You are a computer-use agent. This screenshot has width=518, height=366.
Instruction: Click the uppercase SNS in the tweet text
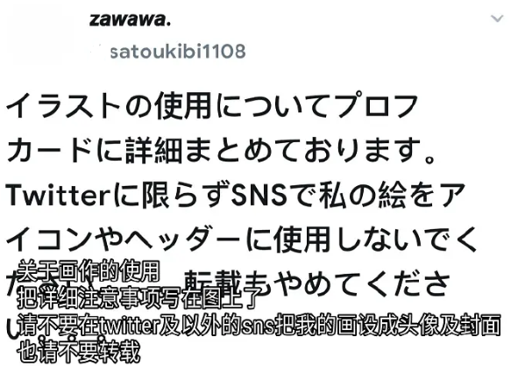[259, 195]
